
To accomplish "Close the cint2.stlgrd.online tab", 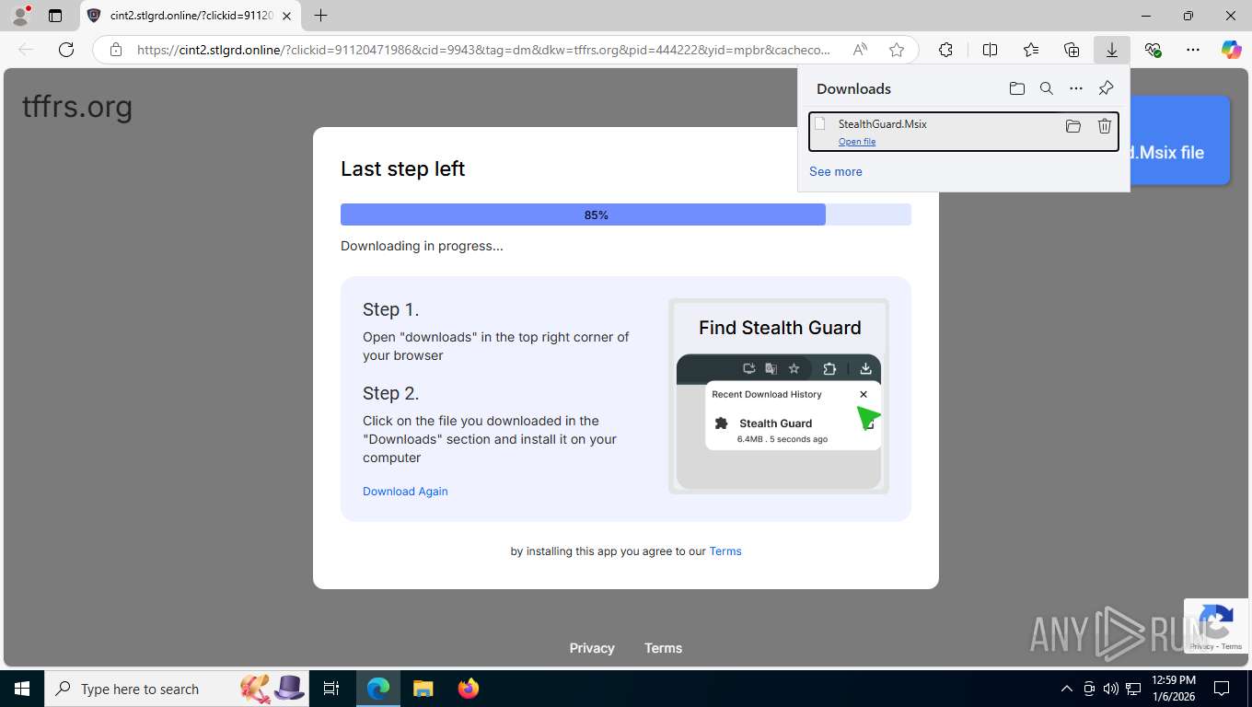I will (286, 16).
